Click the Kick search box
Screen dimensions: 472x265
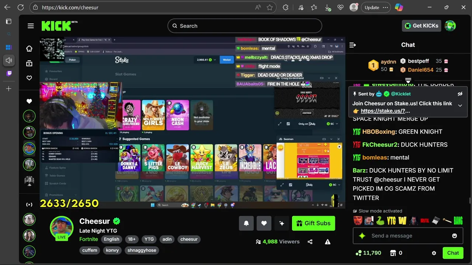coord(245,26)
